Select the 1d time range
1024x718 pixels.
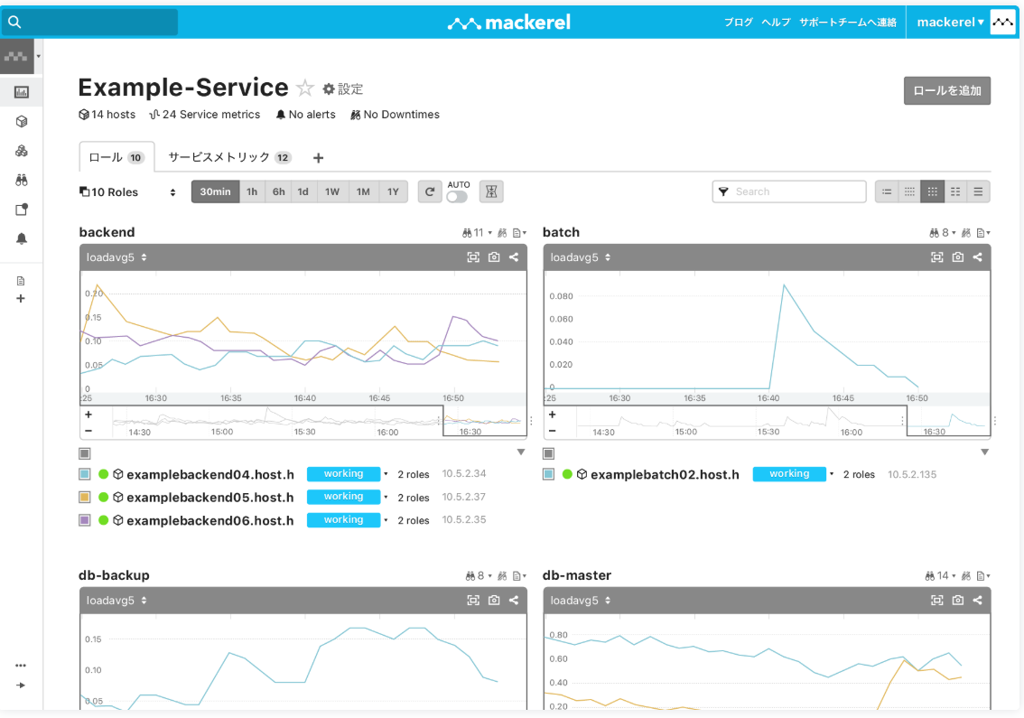pyautogui.click(x=303, y=191)
